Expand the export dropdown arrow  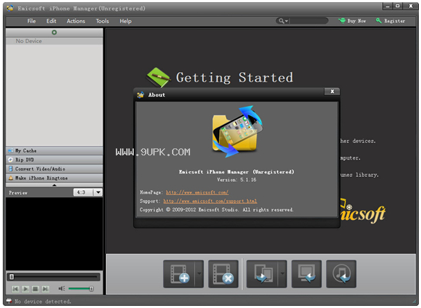pyautogui.click(x=282, y=274)
